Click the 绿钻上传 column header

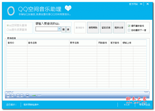(x=127, y=43)
